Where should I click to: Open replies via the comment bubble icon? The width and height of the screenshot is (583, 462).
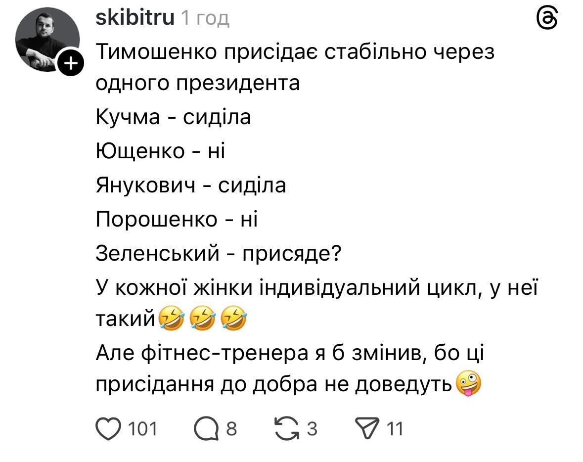pos(206,429)
